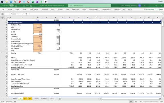The width and height of the screenshot is (164, 103).
Task: Open the Formulas ribbon tab
Action: pos(45,9)
